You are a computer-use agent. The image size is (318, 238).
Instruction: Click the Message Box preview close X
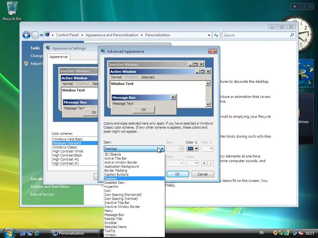click(x=173, y=98)
